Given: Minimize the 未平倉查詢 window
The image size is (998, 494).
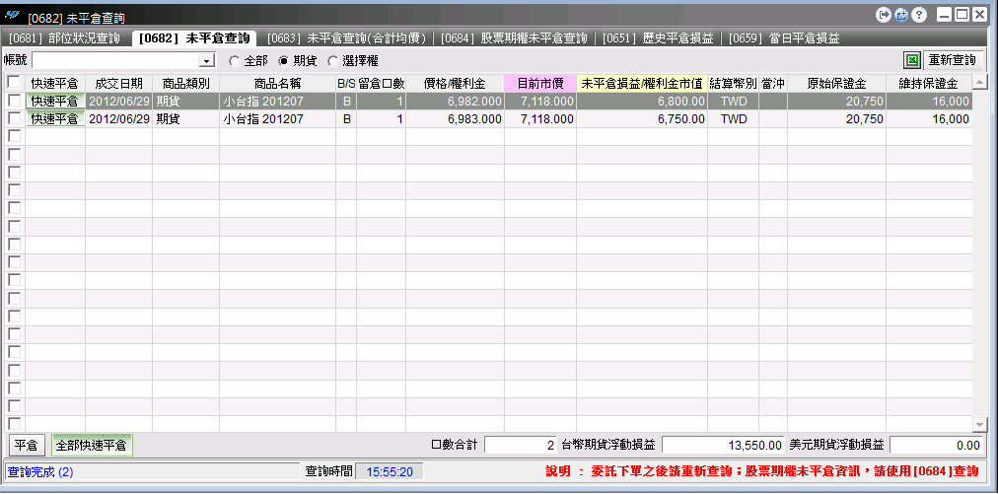Looking at the screenshot, I should [945, 14].
